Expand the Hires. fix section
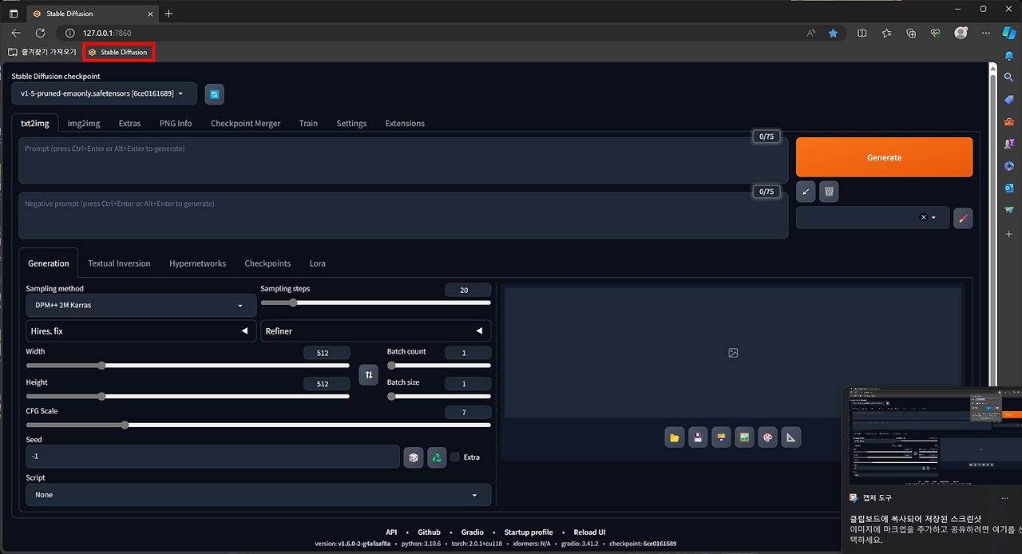The height and width of the screenshot is (554, 1022). [141, 330]
